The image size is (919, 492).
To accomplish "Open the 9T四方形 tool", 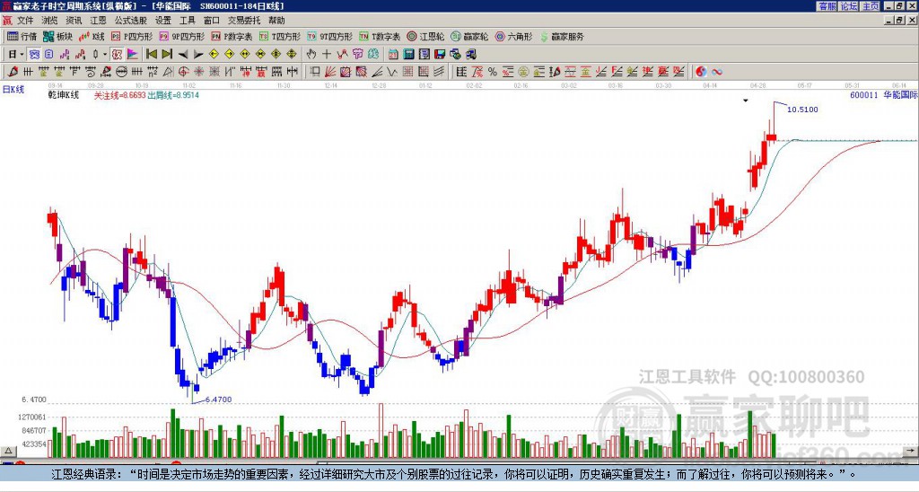I will [329, 36].
